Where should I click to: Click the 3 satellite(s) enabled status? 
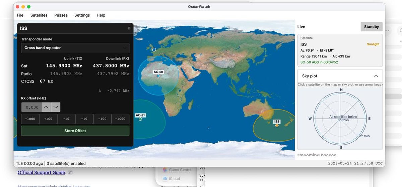click(66, 164)
